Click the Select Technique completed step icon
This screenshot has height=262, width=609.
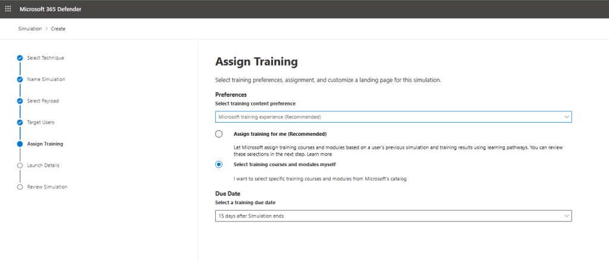20,58
